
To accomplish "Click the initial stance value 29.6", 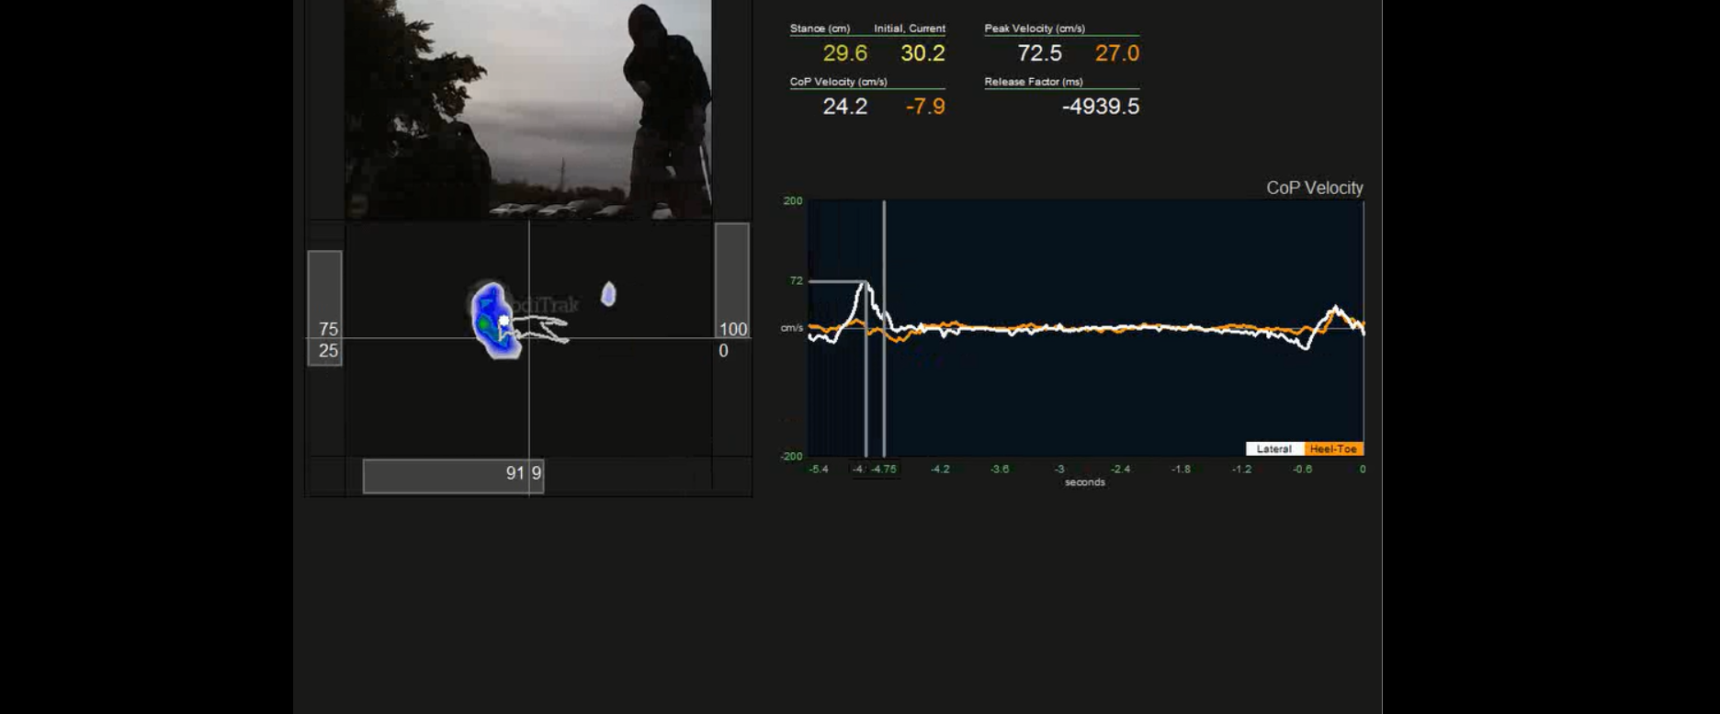I will click(x=845, y=53).
